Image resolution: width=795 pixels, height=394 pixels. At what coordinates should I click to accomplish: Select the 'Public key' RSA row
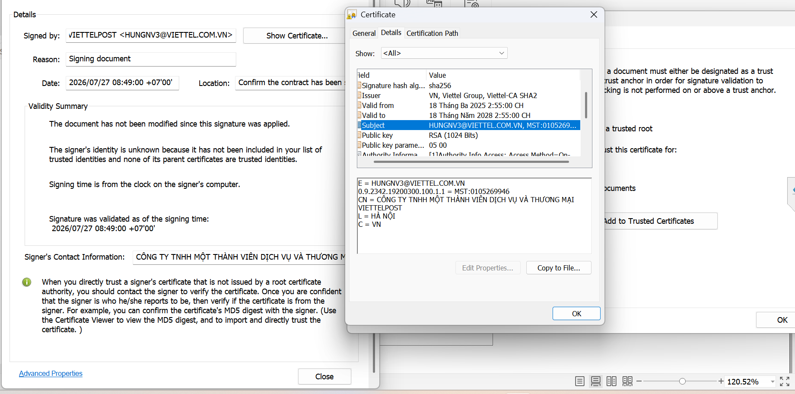(x=469, y=135)
